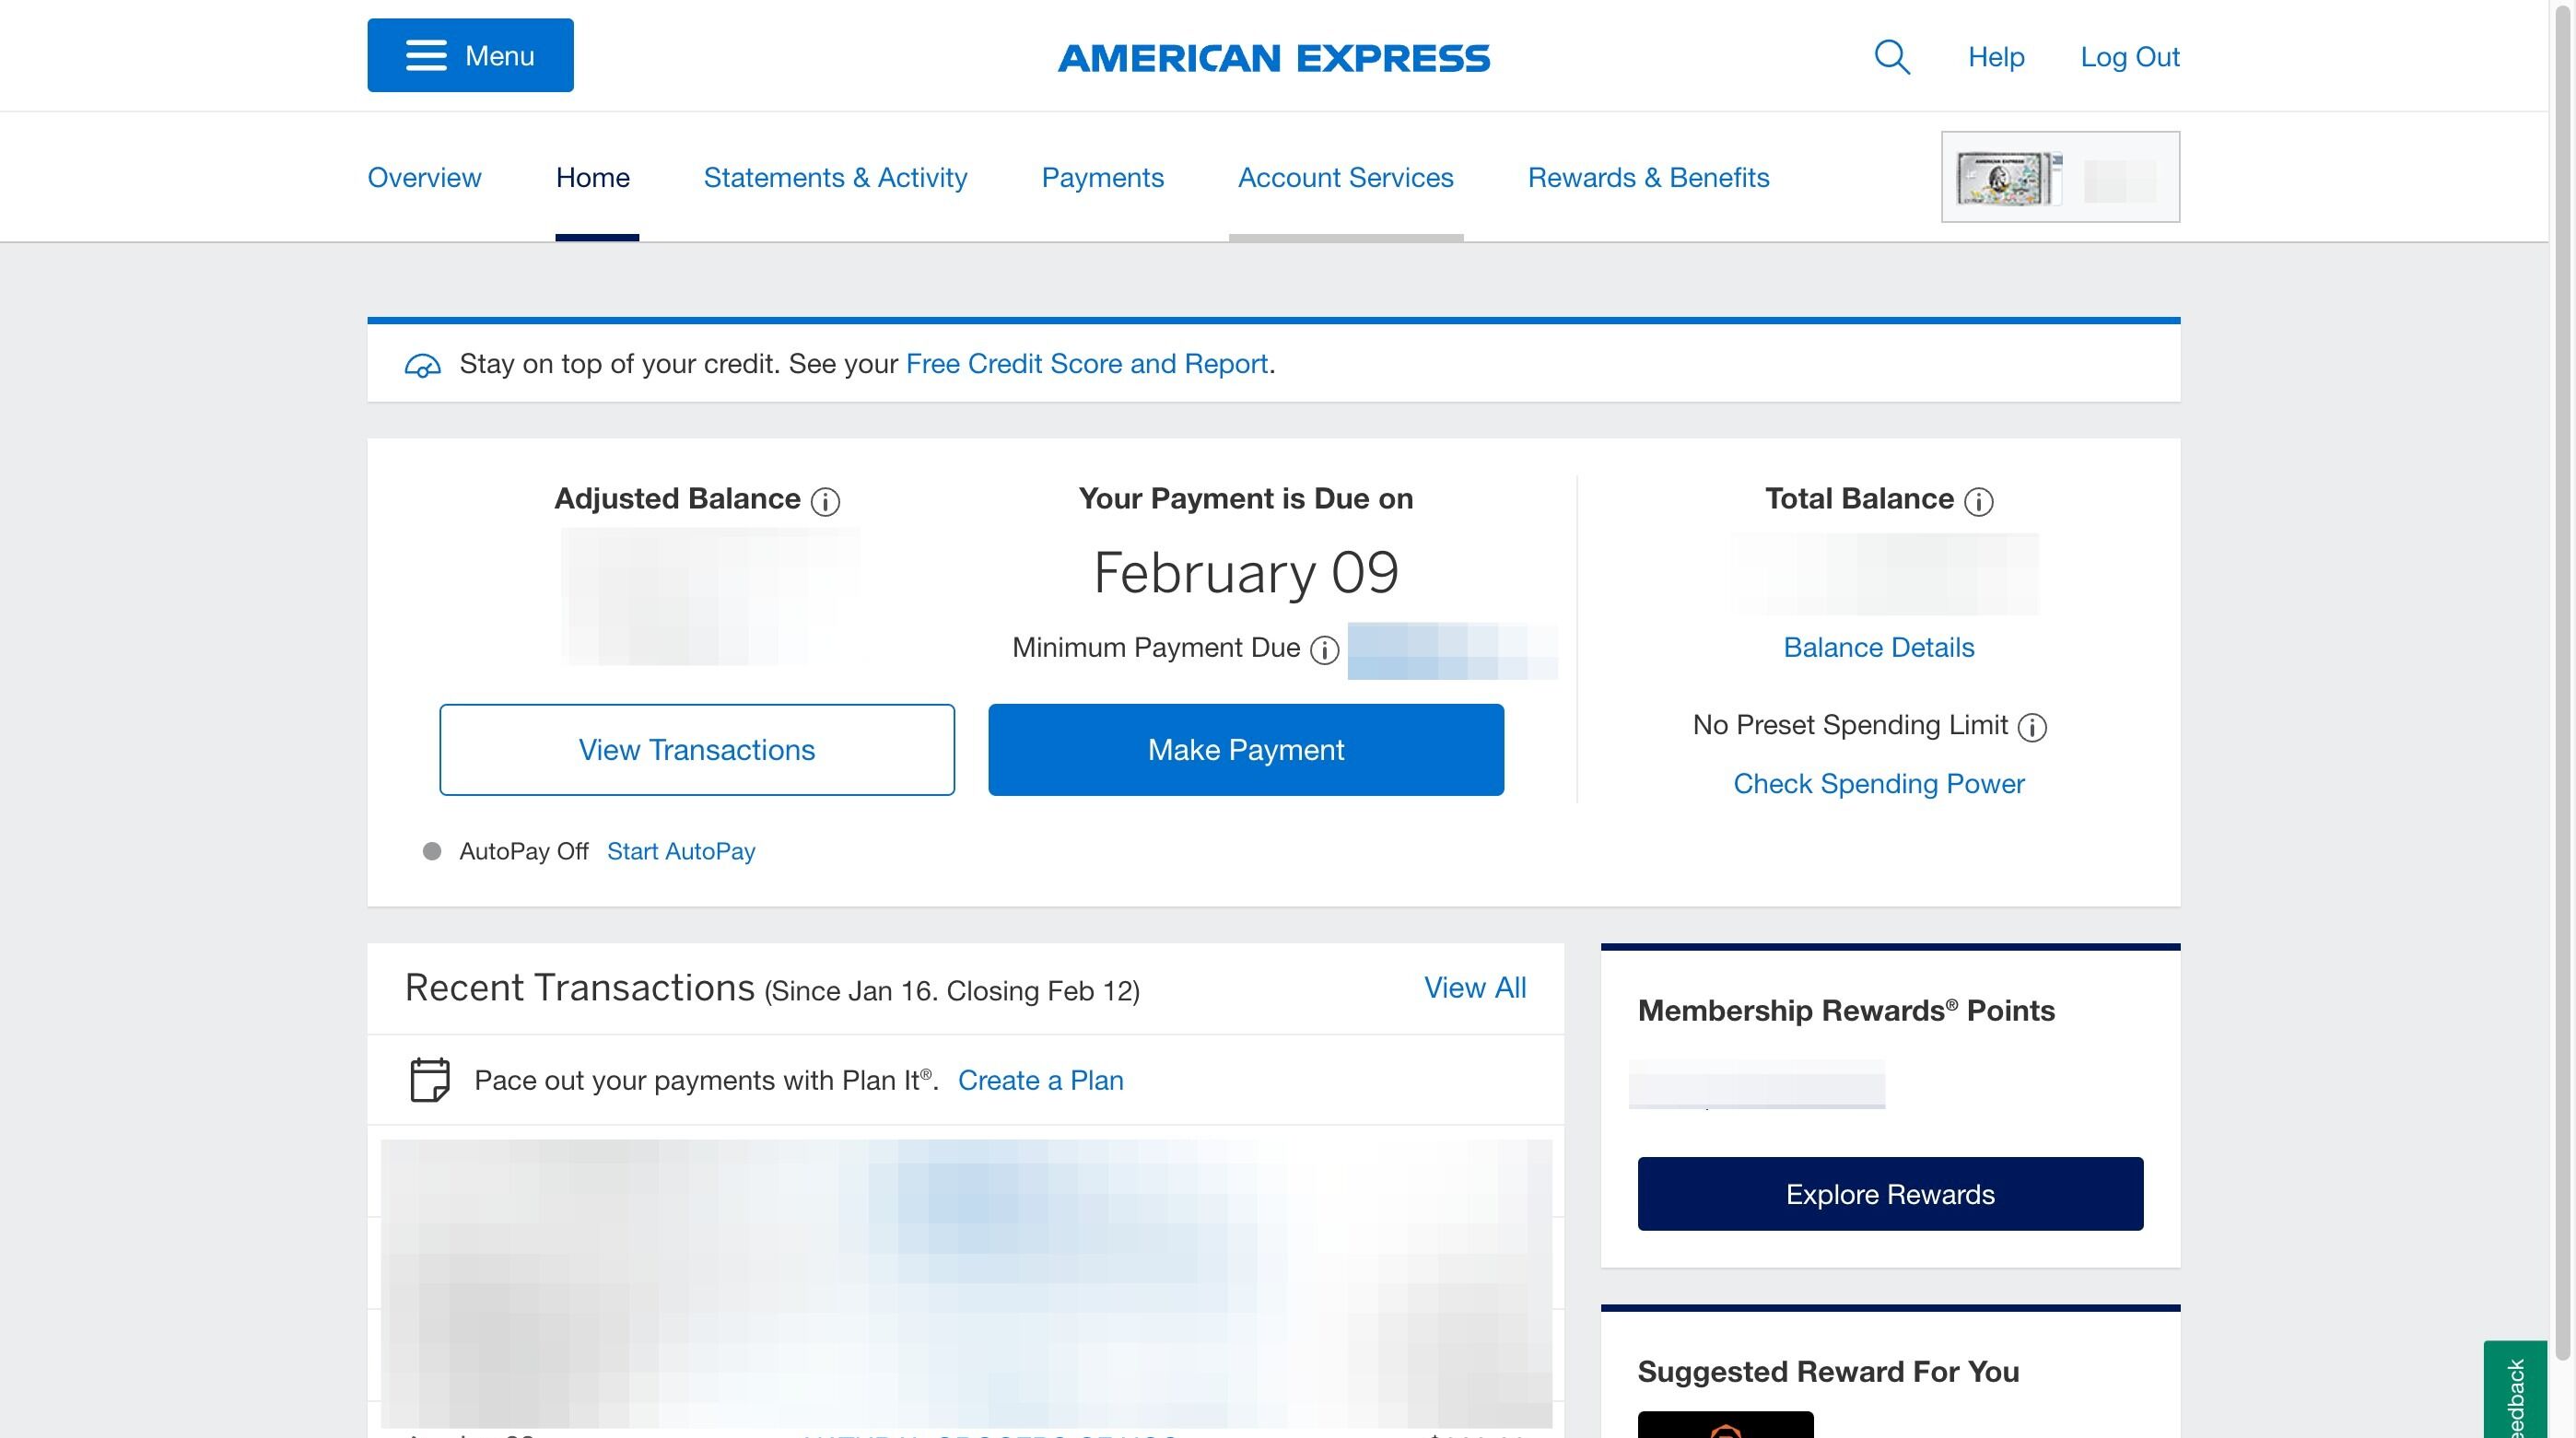The height and width of the screenshot is (1438, 2576).
Task: Click Total Balance info icon
Action: pyautogui.click(x=1978, y=501)
